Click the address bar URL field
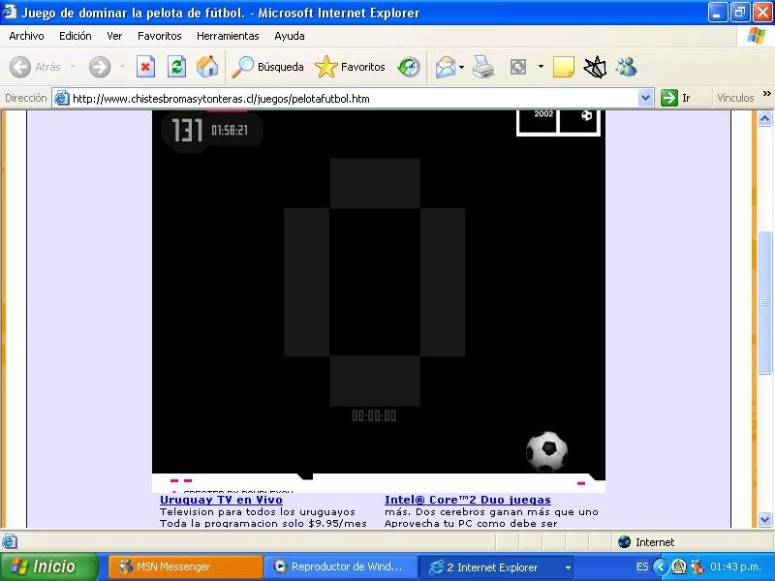The height and width of the screenshot is (581, 775). coord(349,98)
